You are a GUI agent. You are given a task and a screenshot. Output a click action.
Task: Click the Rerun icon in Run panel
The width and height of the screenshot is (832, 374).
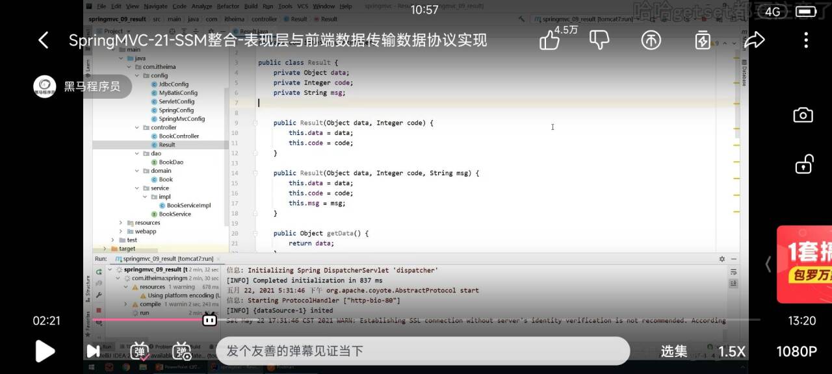[99, 272]
